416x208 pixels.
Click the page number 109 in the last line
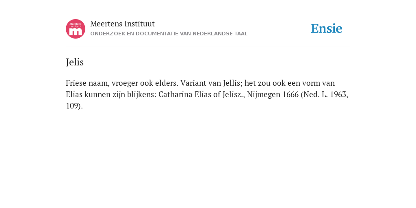click(x=71, y=106)
